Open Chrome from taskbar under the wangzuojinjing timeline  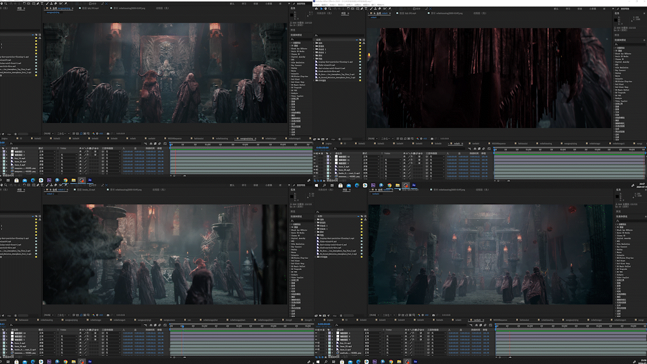coord(65,180)
